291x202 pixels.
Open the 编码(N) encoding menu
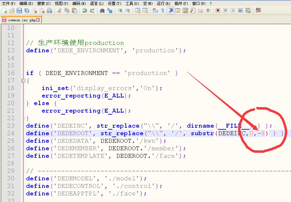point(79,3)
